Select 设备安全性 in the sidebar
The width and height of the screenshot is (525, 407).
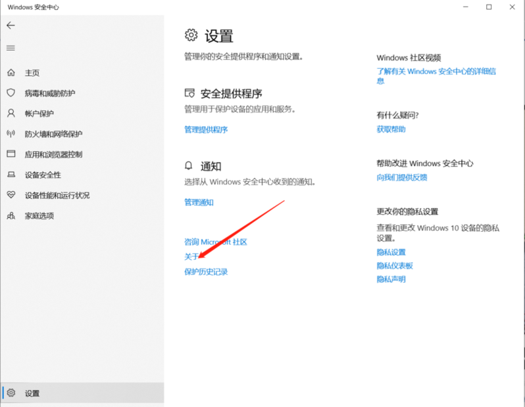[x=82, y=175]
